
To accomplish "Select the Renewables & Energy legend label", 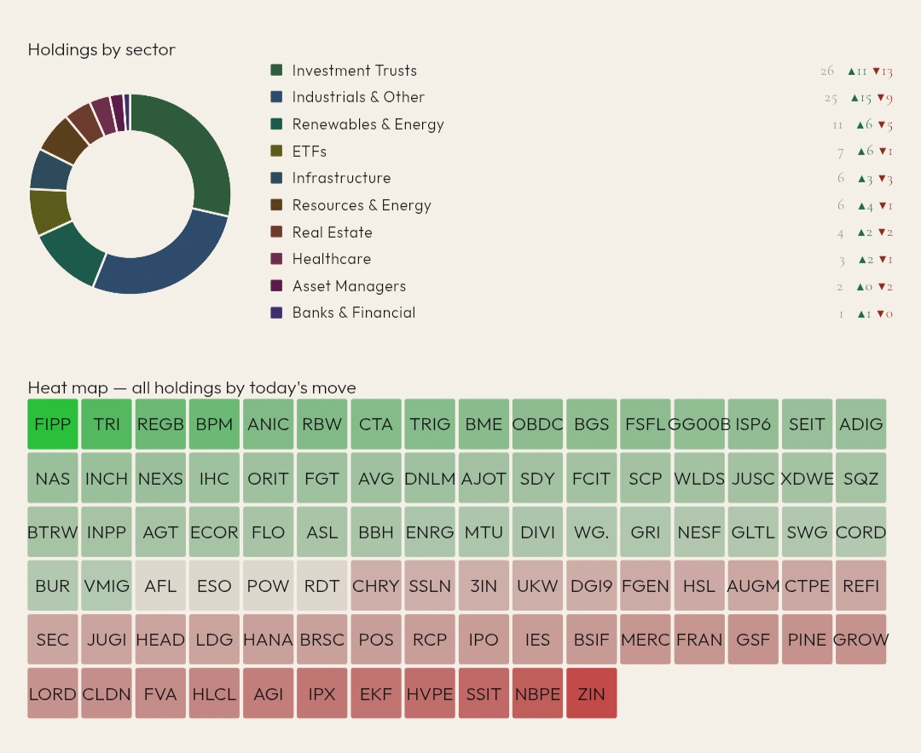I will [368, 124].
